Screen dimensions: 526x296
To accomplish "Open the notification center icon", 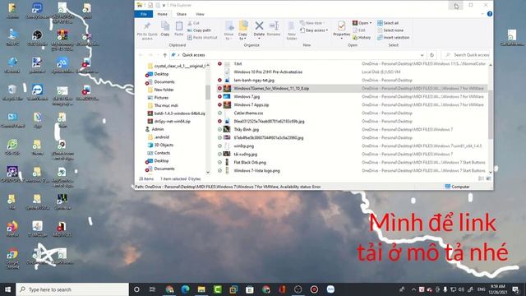I will 515,289.
